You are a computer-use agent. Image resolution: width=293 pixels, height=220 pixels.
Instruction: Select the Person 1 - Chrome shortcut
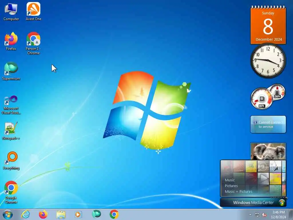coord(33,43)
